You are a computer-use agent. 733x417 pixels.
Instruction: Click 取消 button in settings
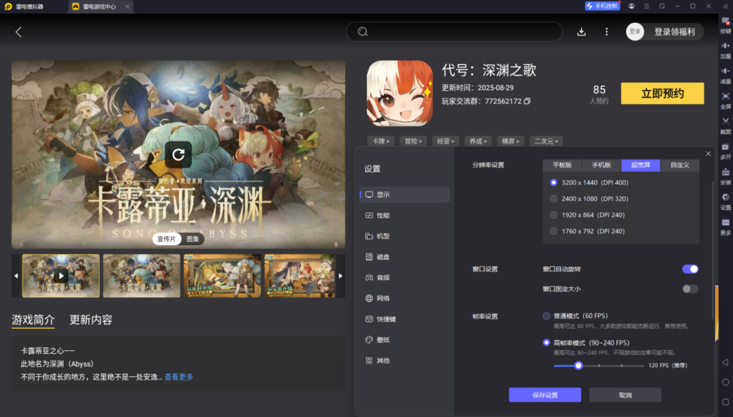pos(625,395)
